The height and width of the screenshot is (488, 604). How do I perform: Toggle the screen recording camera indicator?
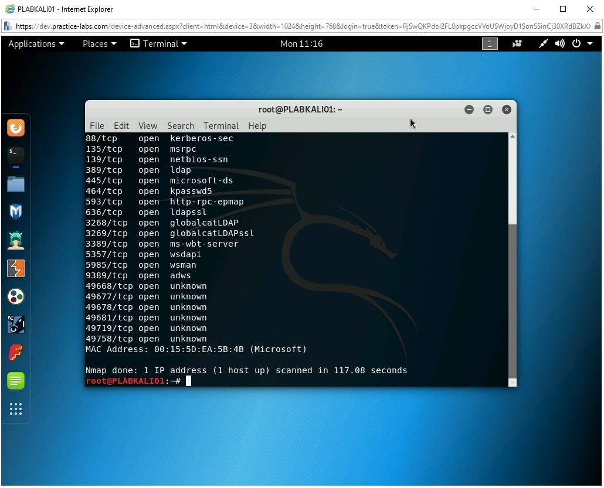click(517, 43)
